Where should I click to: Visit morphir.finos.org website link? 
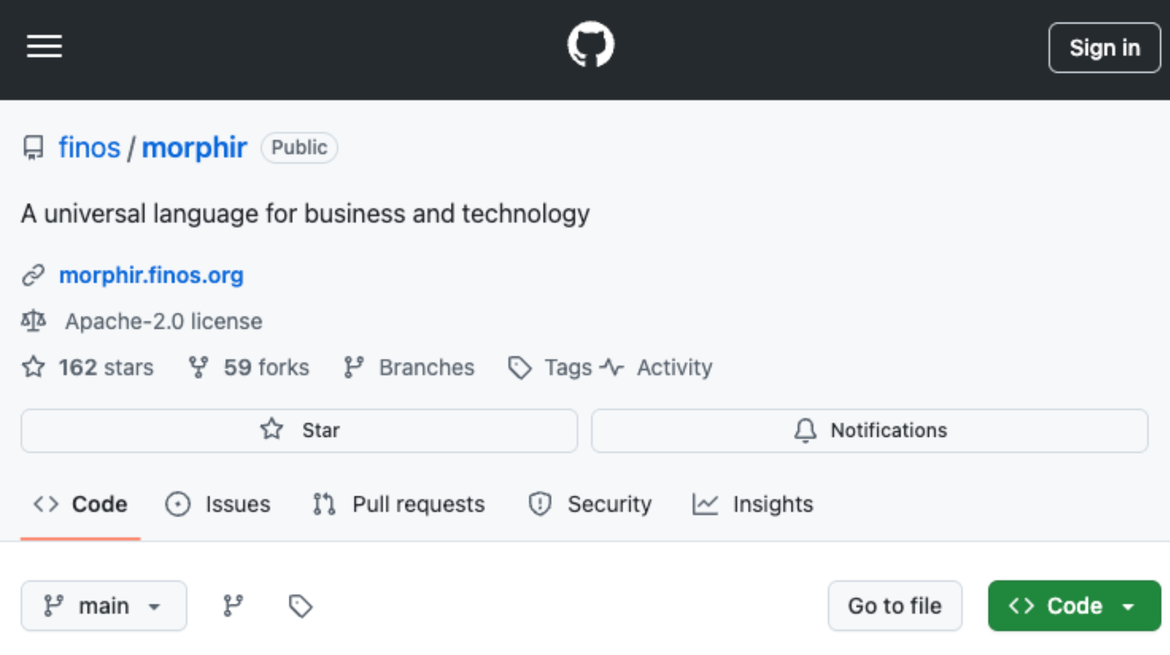(x=151, y=275)
